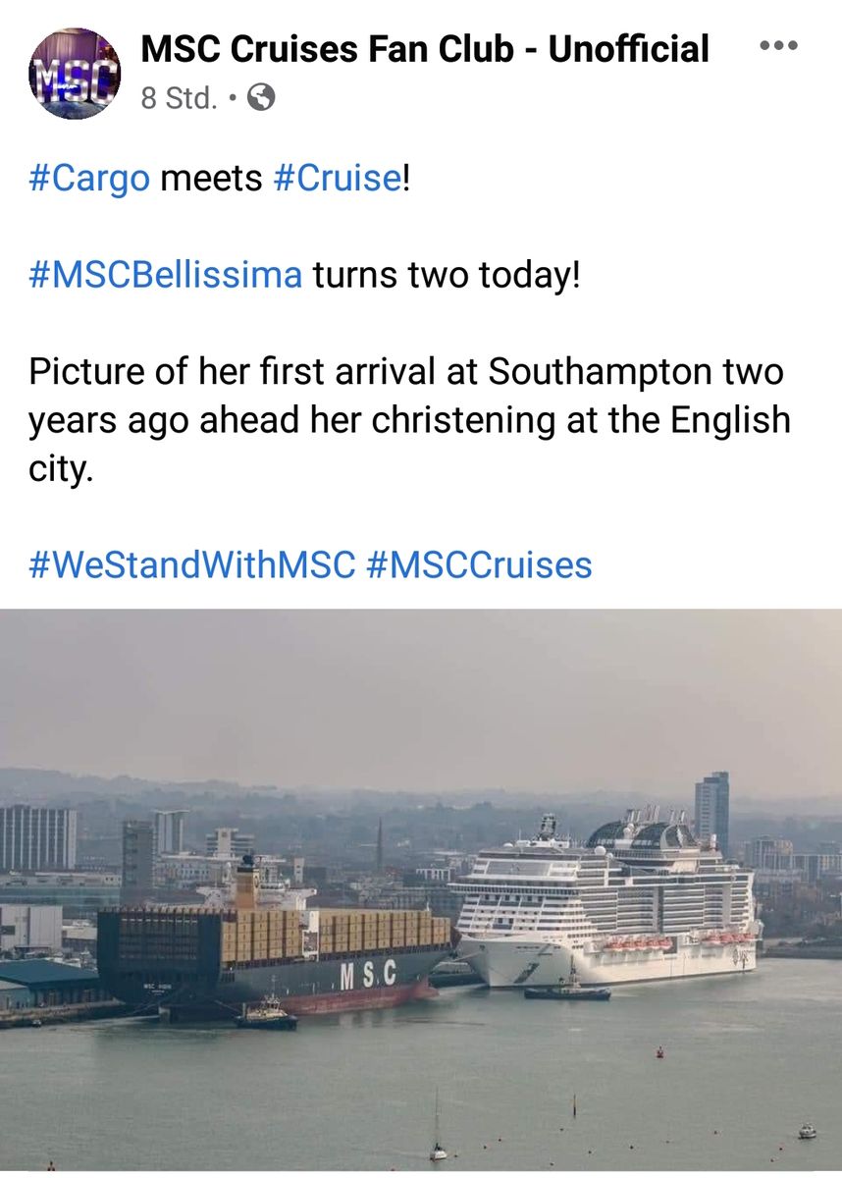Click the "Picture of her first arrival" paragraph
The image size is (842, 1178).
409,420
